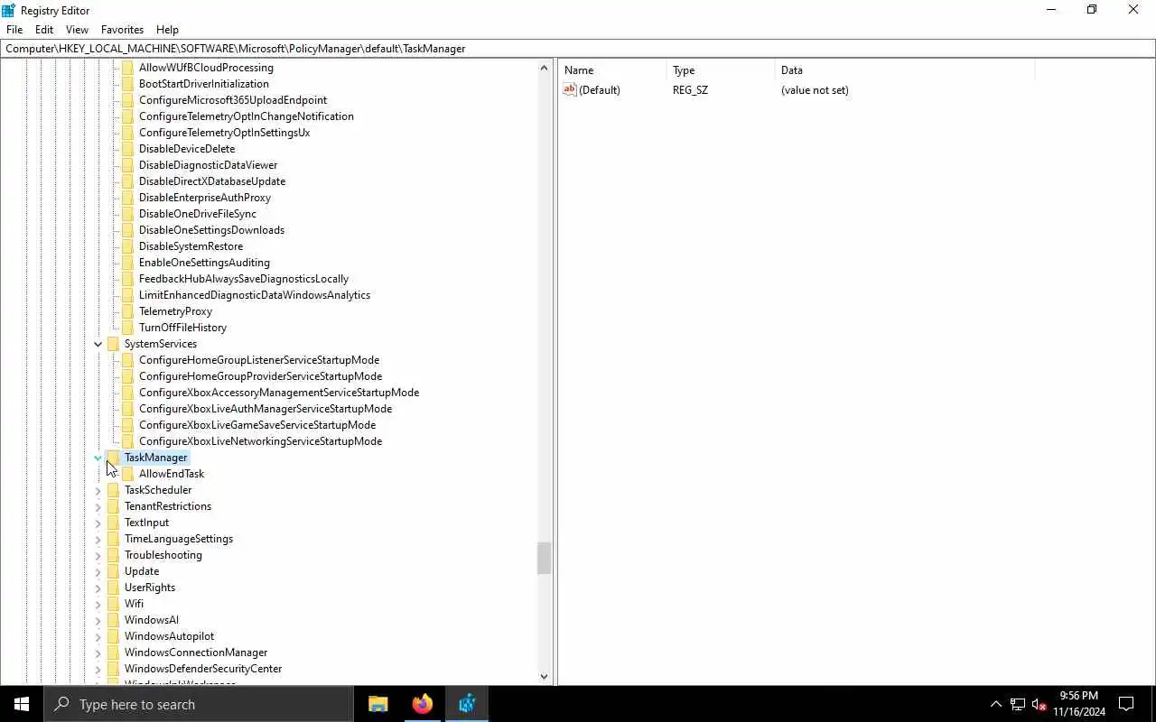Expand the TextInput key
The height and width of the screenshot is (722, 1156).
coord(98,523)
